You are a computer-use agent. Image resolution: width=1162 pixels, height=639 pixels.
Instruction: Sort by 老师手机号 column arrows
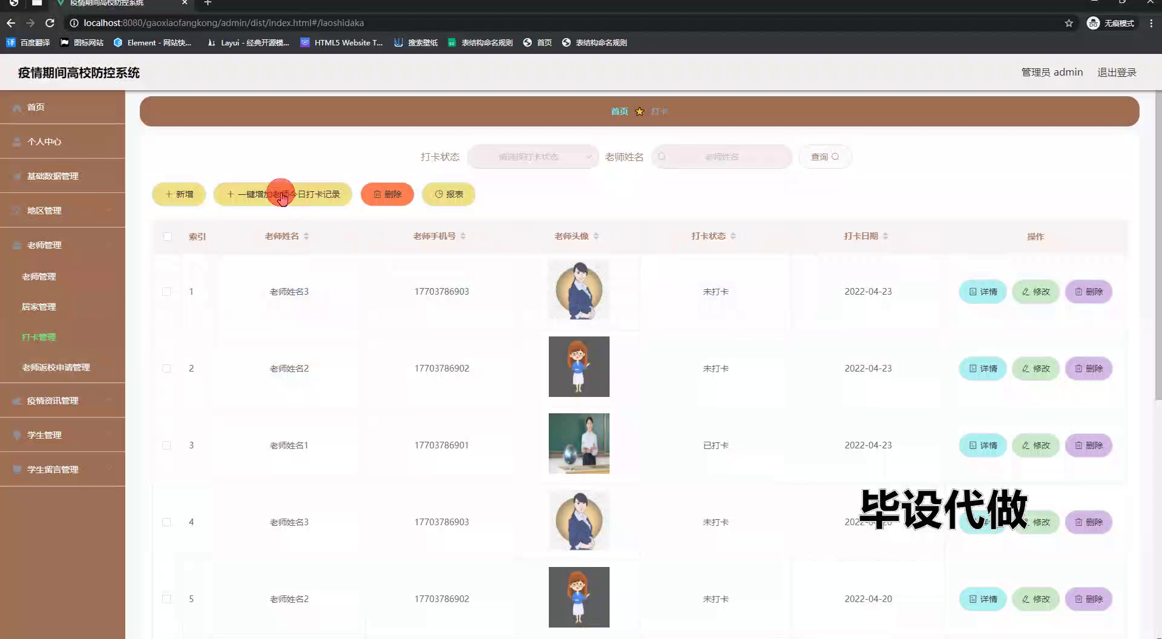coord(463,236)
